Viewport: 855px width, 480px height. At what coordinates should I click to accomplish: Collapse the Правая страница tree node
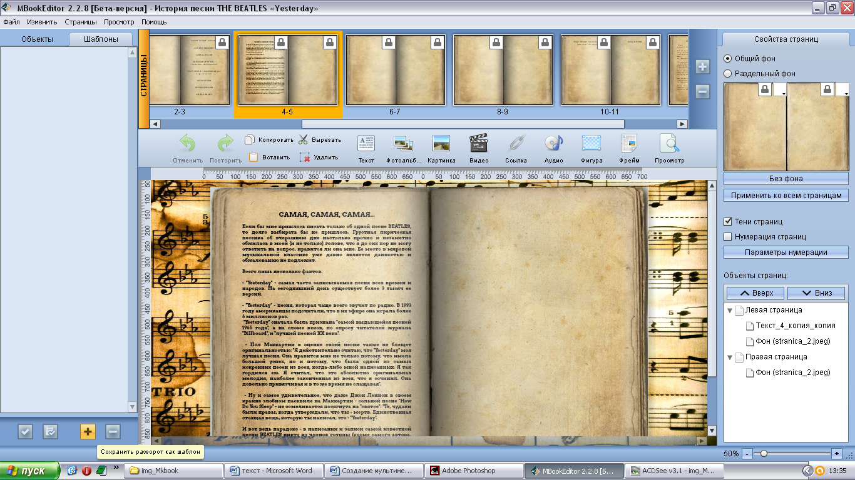pyautogui.click(x=730, y=357)
